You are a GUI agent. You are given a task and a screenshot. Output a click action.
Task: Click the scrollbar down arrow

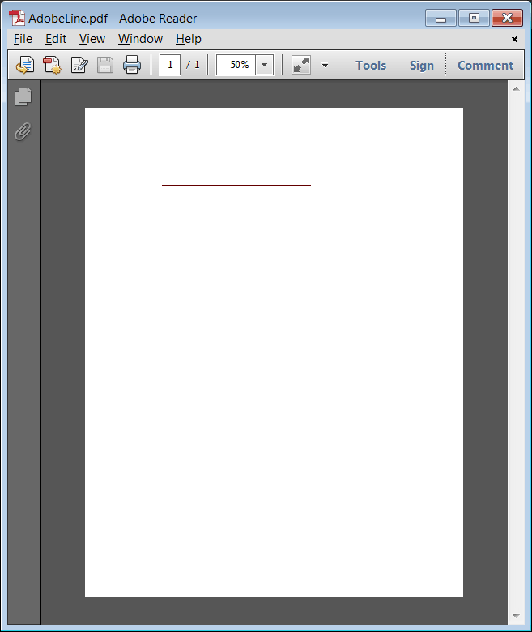click(516, 616)
